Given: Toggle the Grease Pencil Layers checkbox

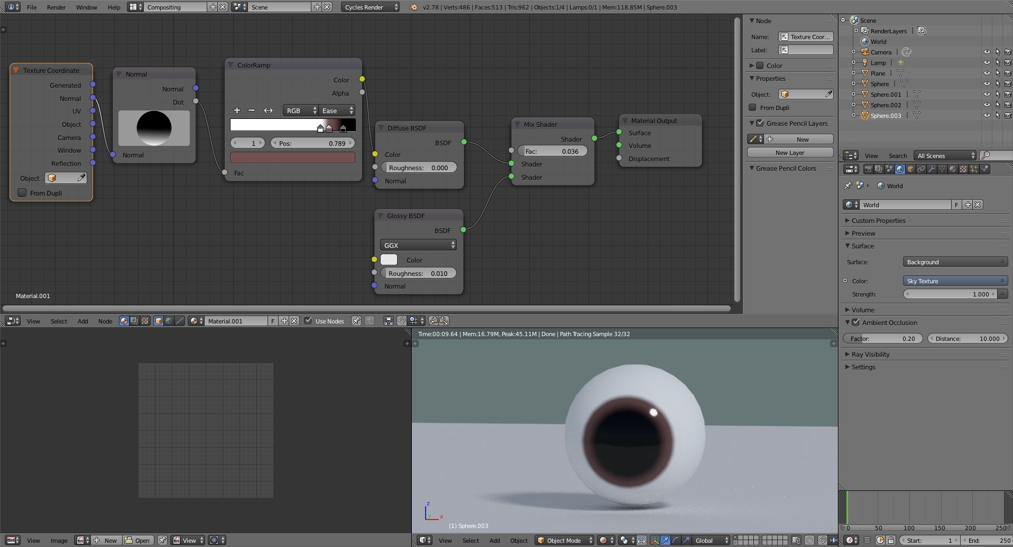Looking at the screenshot, I should click(760, 123).
